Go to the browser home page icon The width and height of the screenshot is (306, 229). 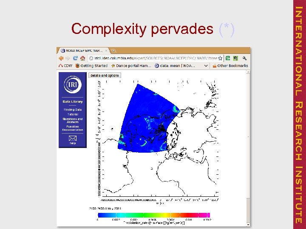[x=83, y=58]
